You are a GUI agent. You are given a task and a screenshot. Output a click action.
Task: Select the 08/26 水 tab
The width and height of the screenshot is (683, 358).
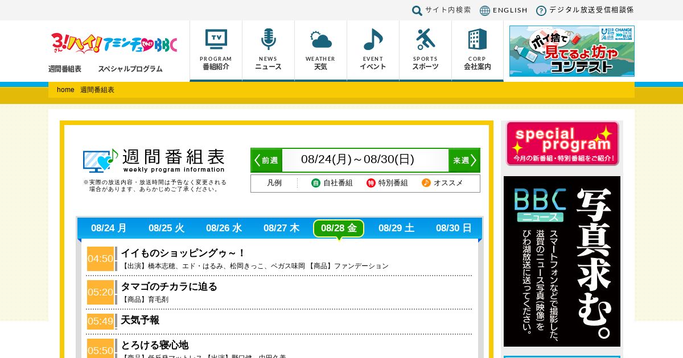(224, 228)
